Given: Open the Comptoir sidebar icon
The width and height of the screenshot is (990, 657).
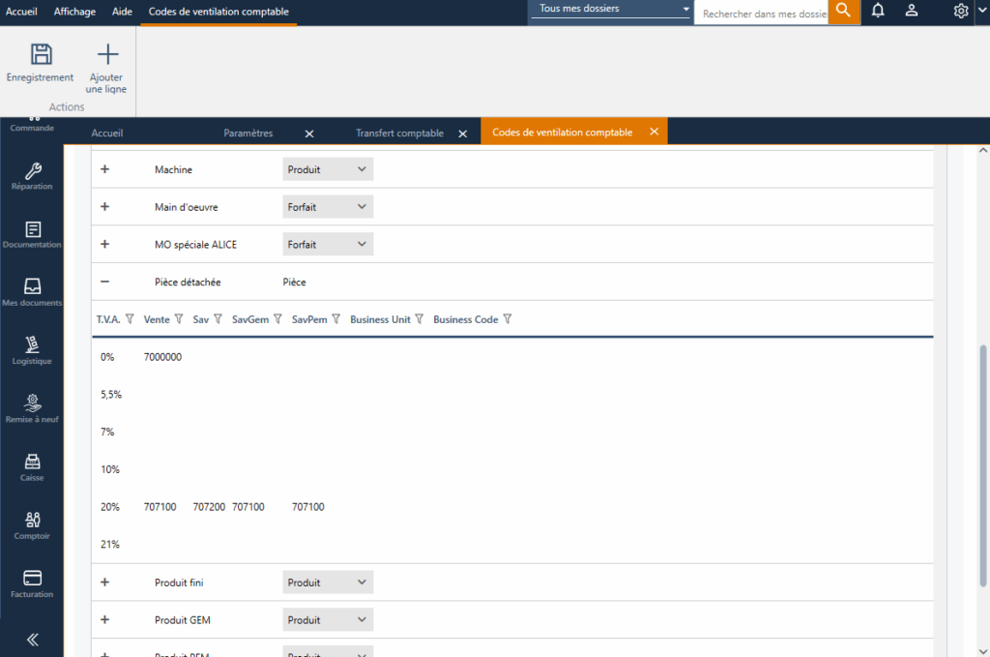Looking at the screenshot, I should coord(33,521).
